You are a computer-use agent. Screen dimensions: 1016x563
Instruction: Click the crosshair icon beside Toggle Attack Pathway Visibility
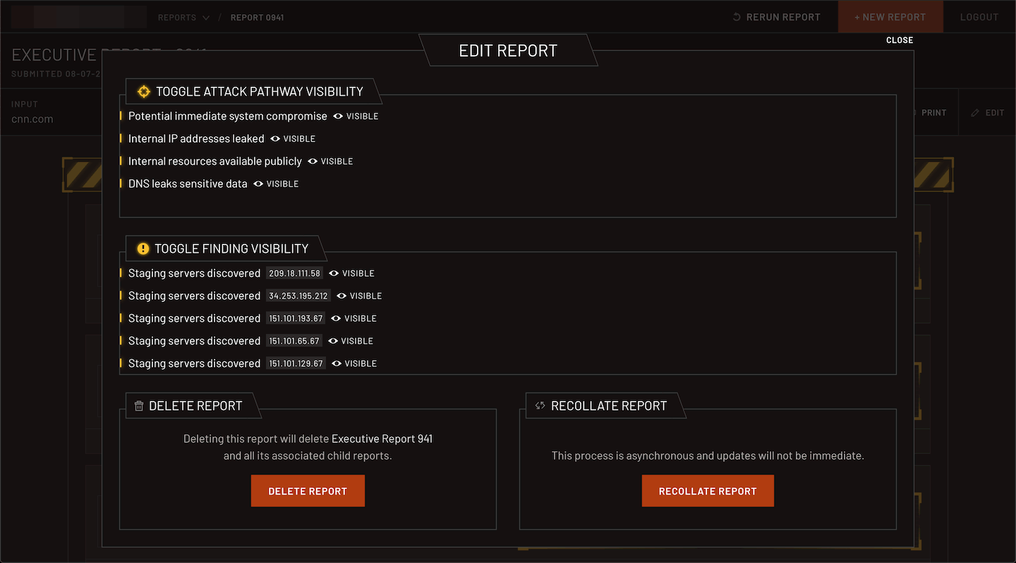pos(143,92)
